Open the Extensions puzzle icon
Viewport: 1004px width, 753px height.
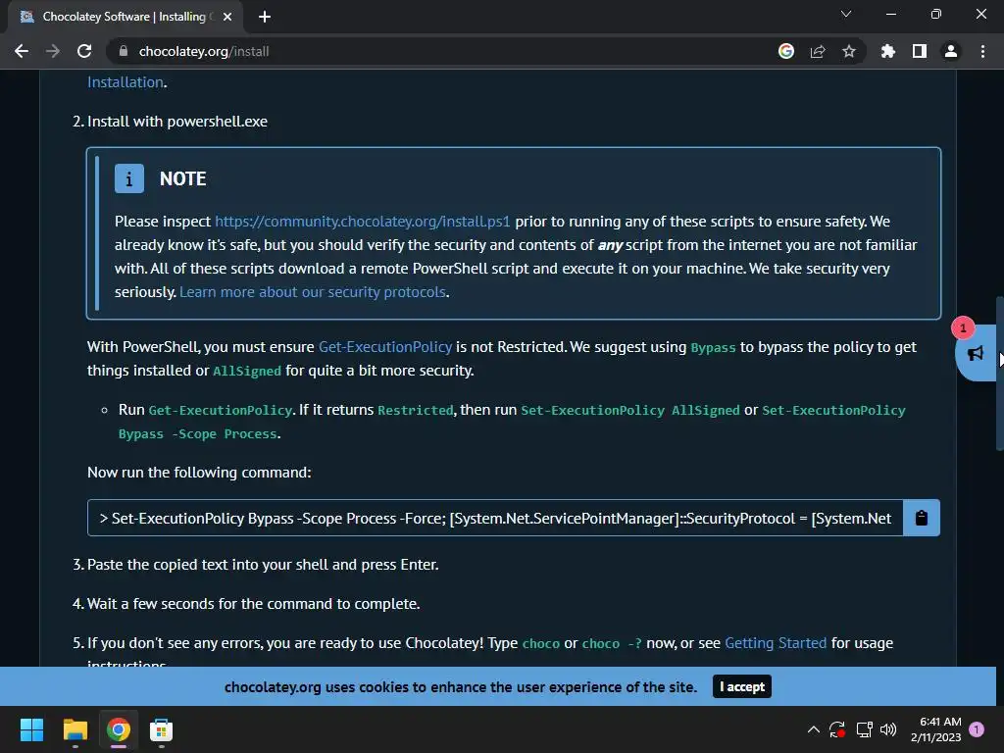click(x=888, y=51)
